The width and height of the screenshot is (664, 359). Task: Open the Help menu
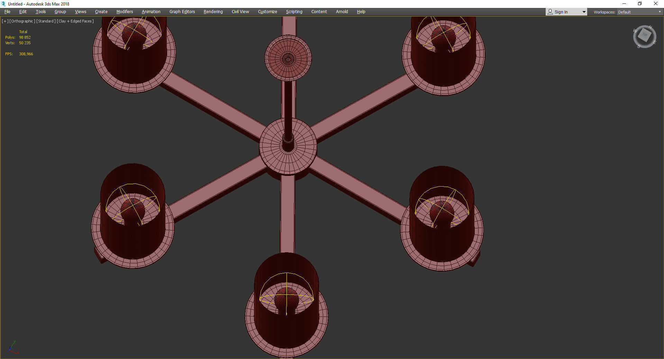pos(361,12)
